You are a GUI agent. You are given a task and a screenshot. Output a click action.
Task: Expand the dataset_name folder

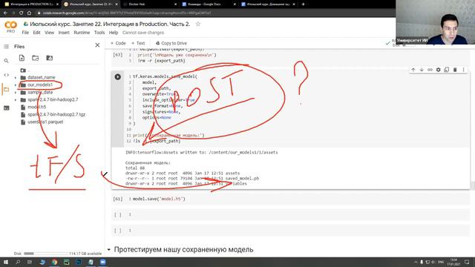pyautogui.click(x=16, y=77)
